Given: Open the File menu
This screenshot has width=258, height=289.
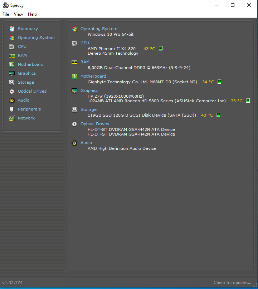Looking at the screenshot, I should click(6, 14).
